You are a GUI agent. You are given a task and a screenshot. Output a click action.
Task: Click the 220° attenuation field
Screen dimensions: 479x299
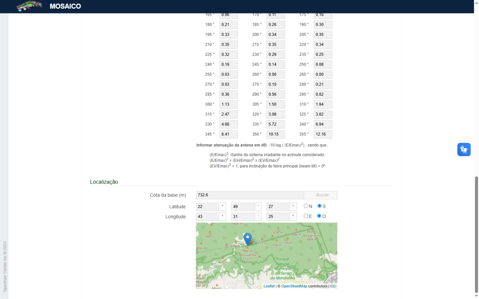[x=323, y=44]
